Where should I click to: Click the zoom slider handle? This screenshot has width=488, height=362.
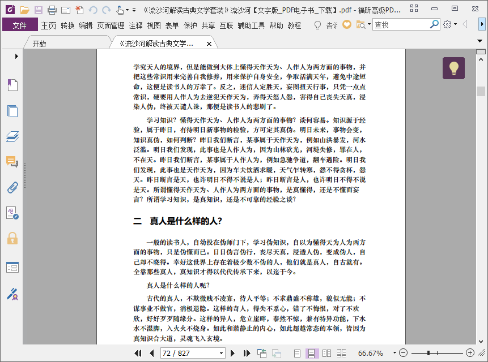pyautogui.click(x=428, y=353)
